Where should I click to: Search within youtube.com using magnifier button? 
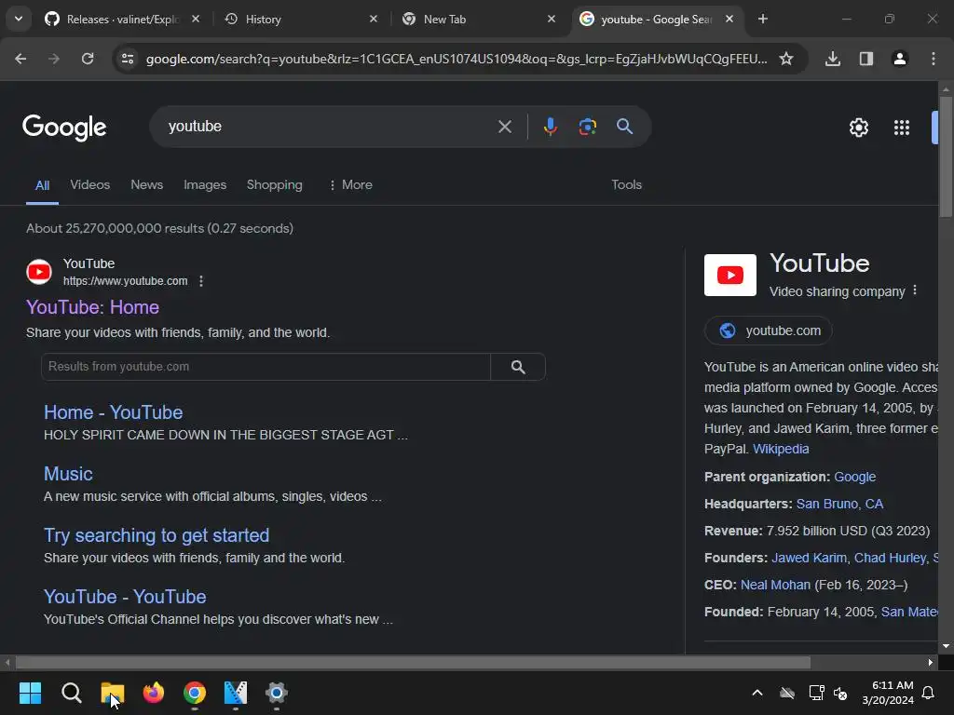point(518,367)
